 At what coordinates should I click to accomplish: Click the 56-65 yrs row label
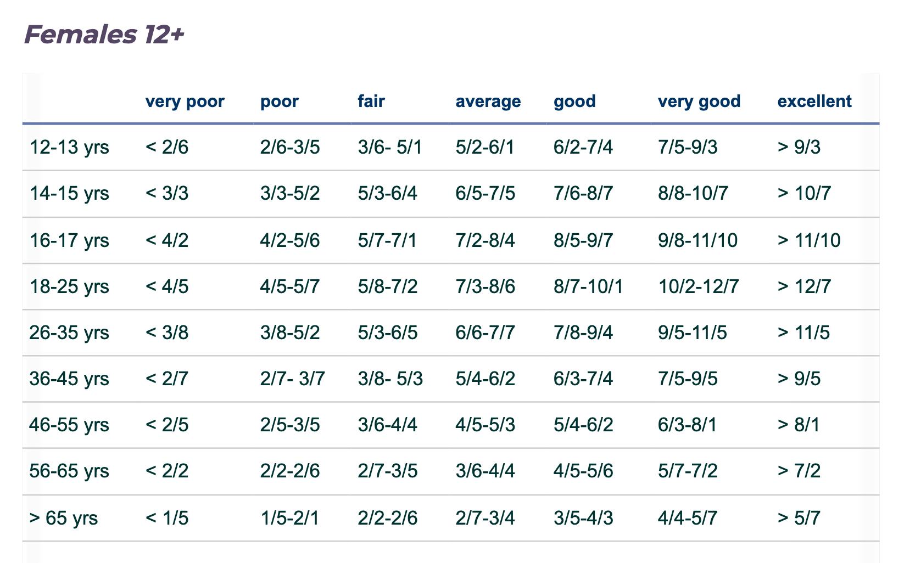(69, 471)
